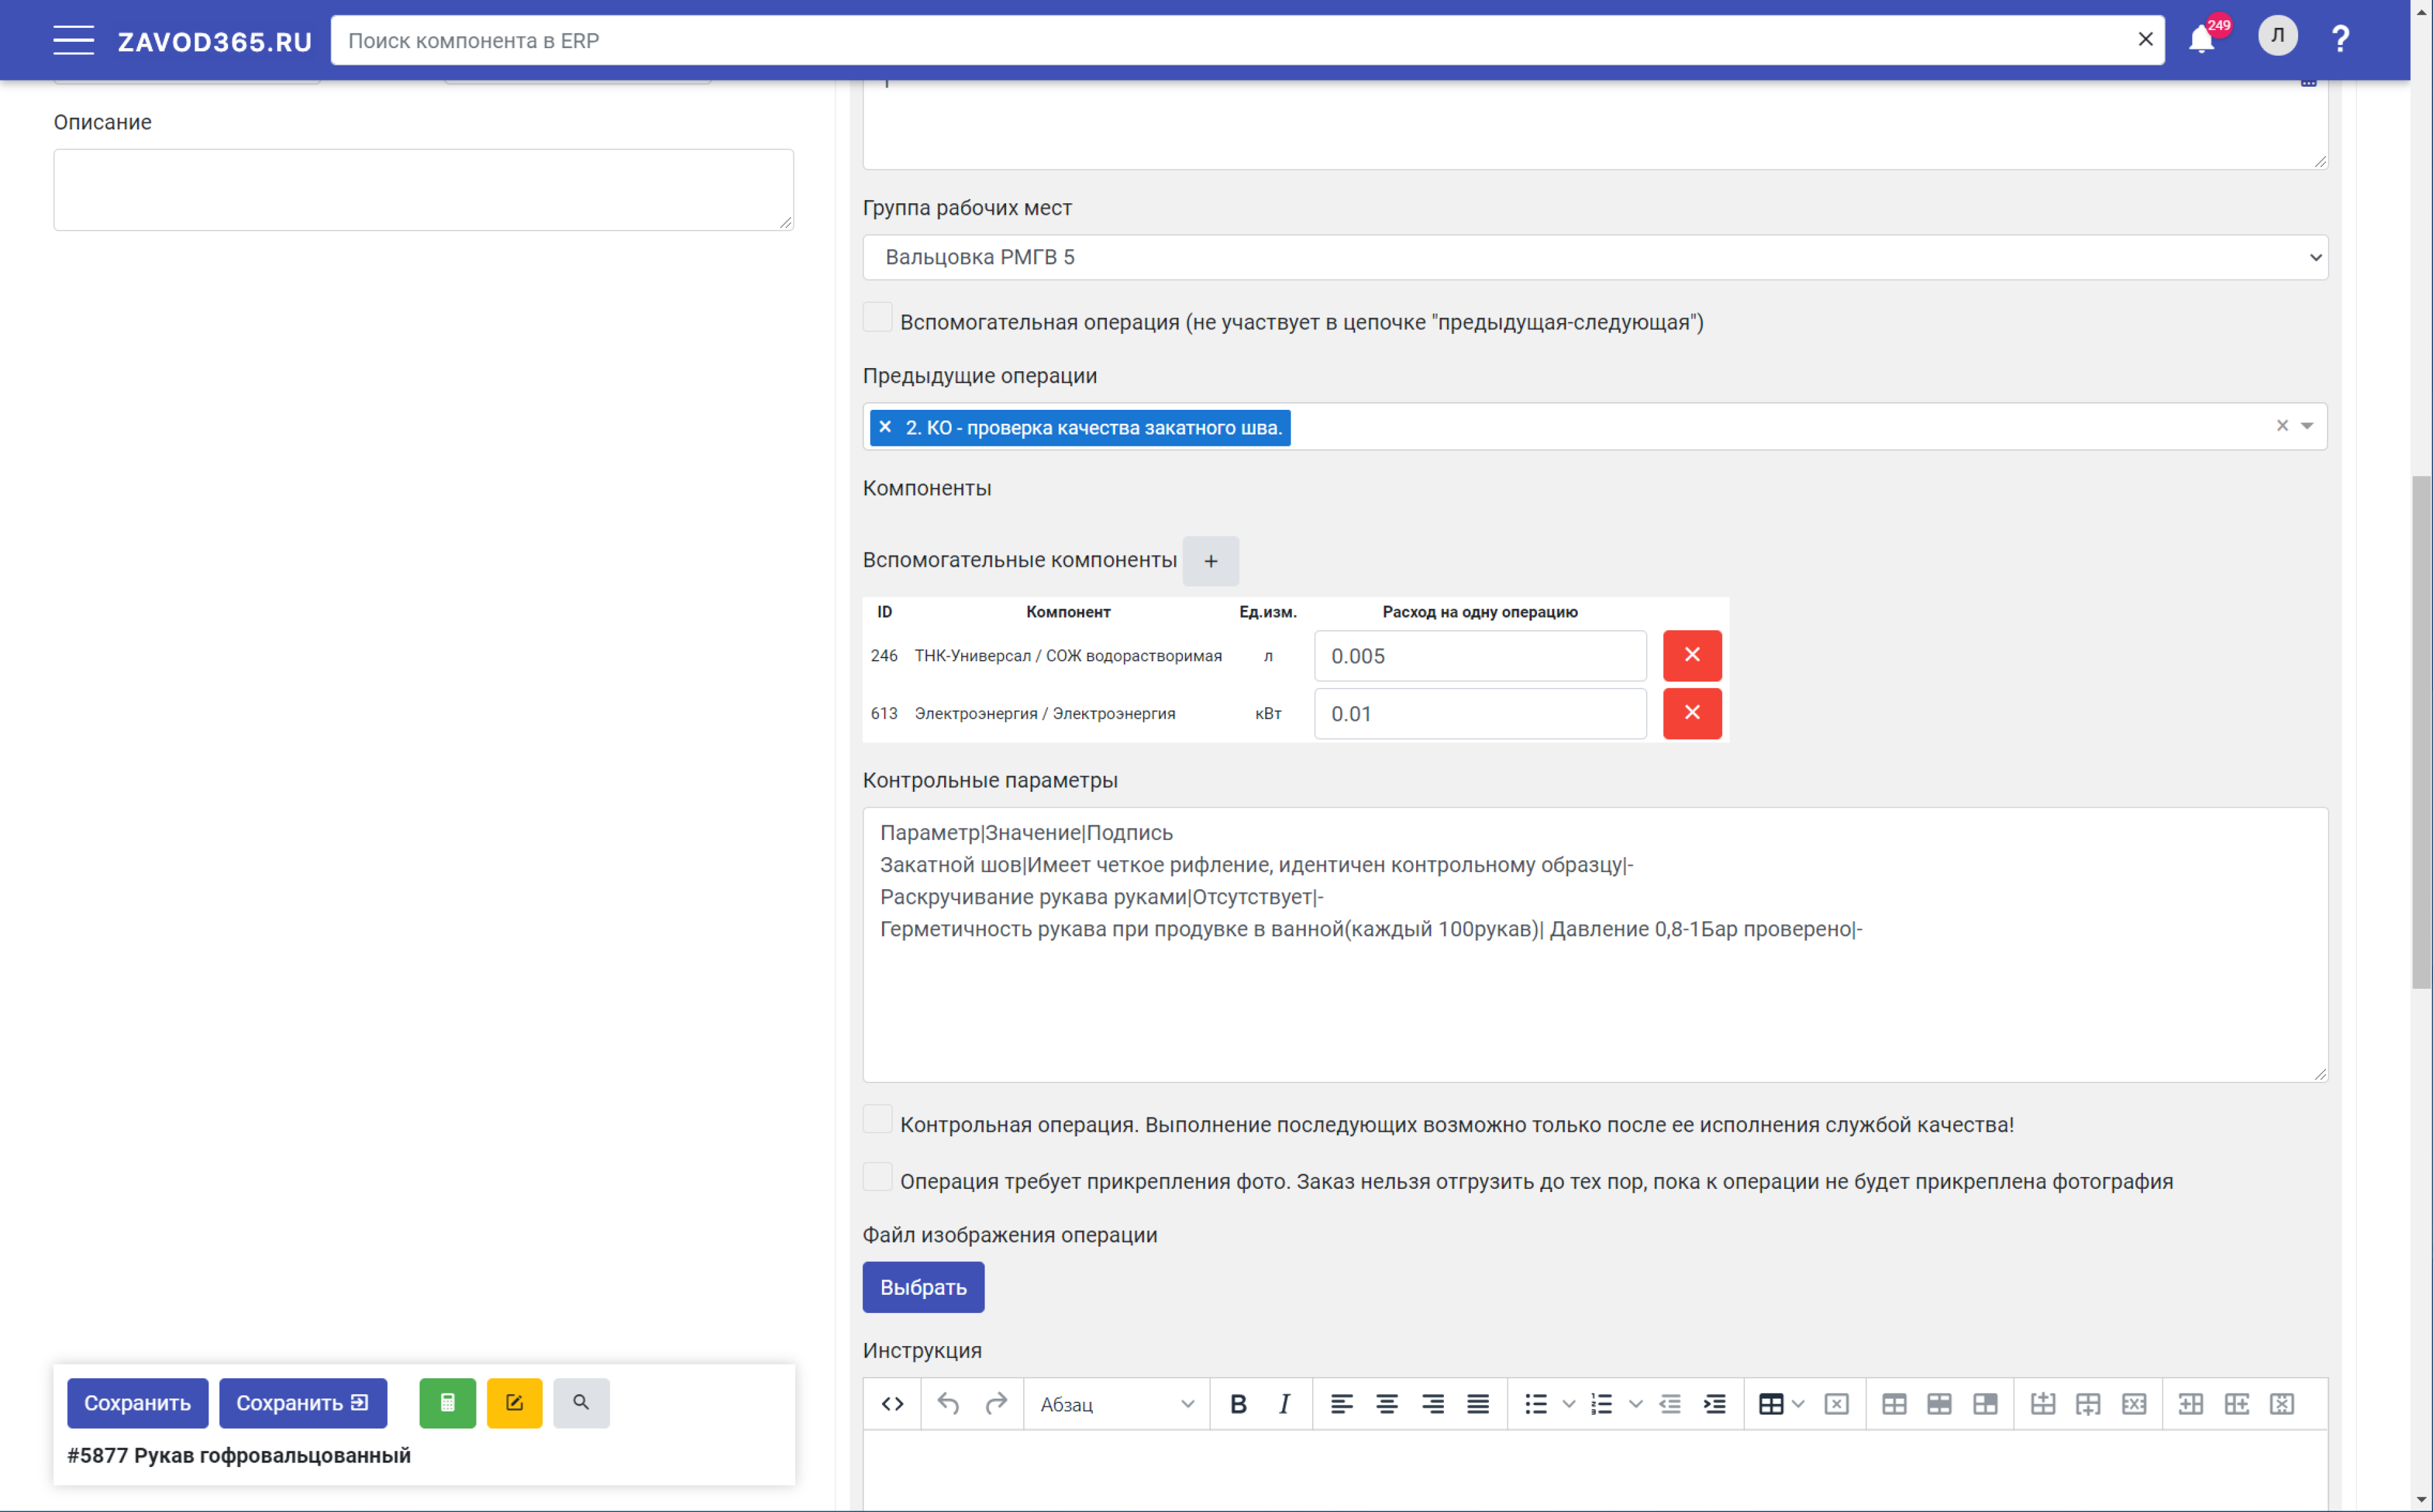Click the yellow edit icon button
The width and height of the screenshot is (2433, 1512).
tap(514, 1402)
